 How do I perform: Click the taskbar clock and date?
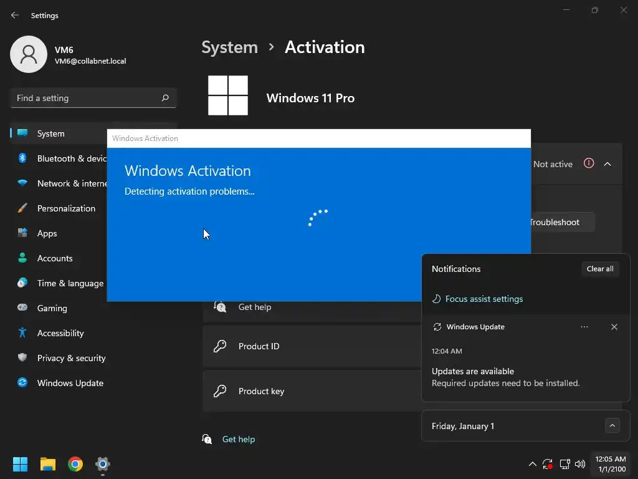tap(611, 464)
